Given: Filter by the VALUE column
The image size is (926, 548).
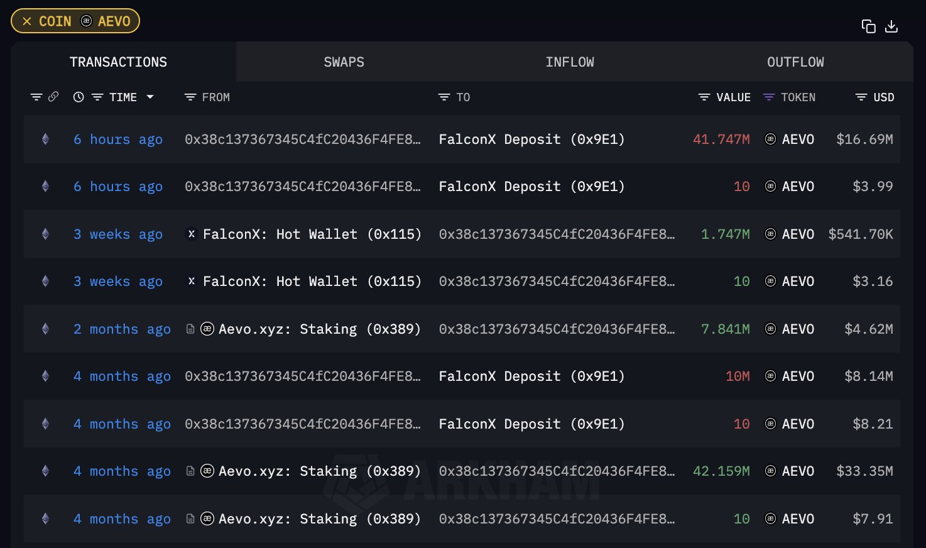Looking at the screenshot, I should (704, 97).
